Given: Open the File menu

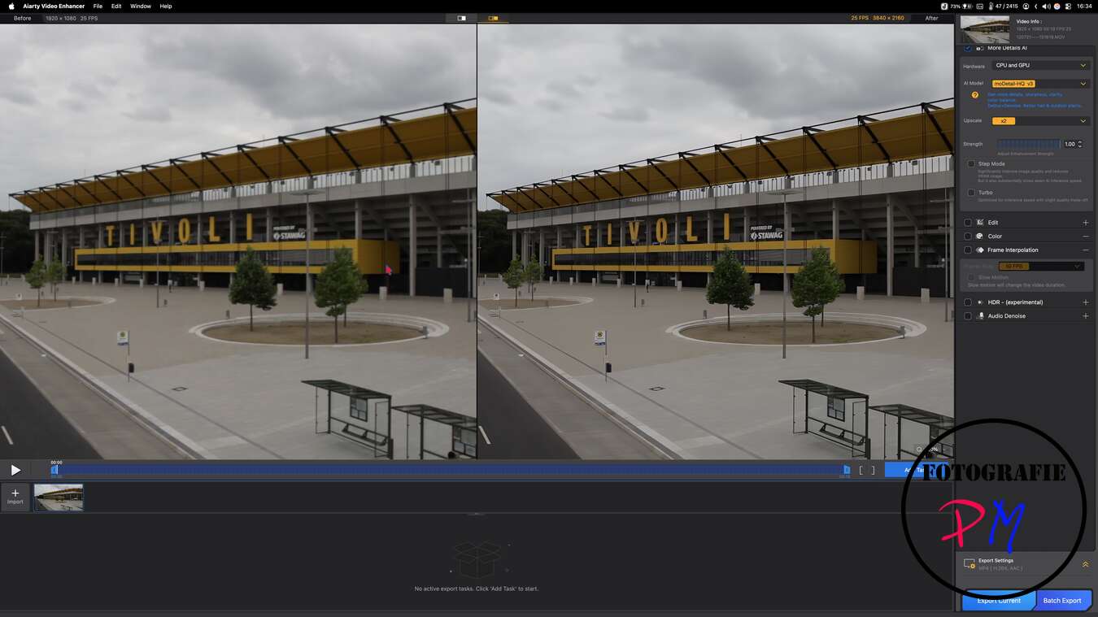Looking at the screenshot, I should pos(98,6).
